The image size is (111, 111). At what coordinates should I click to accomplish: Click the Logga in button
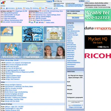click(49, 1)
